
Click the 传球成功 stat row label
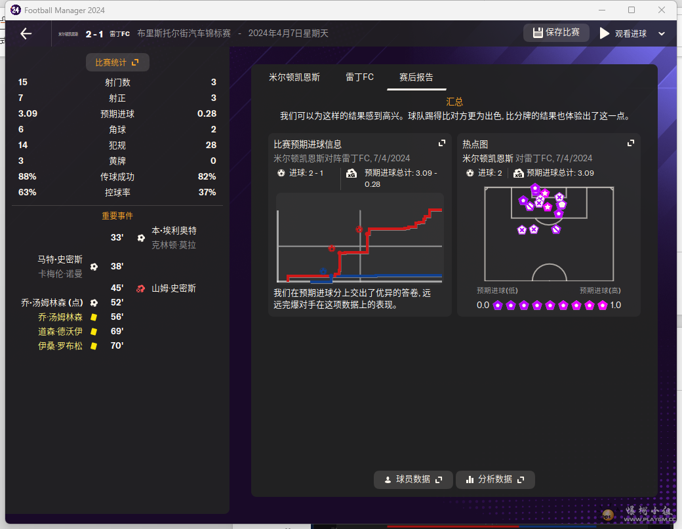[117, 177]
